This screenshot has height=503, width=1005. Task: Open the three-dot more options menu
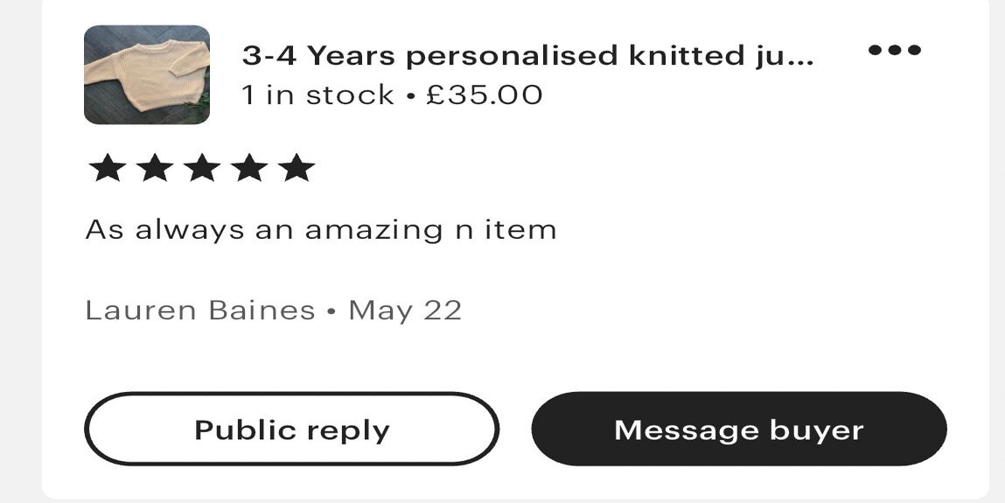894,51
